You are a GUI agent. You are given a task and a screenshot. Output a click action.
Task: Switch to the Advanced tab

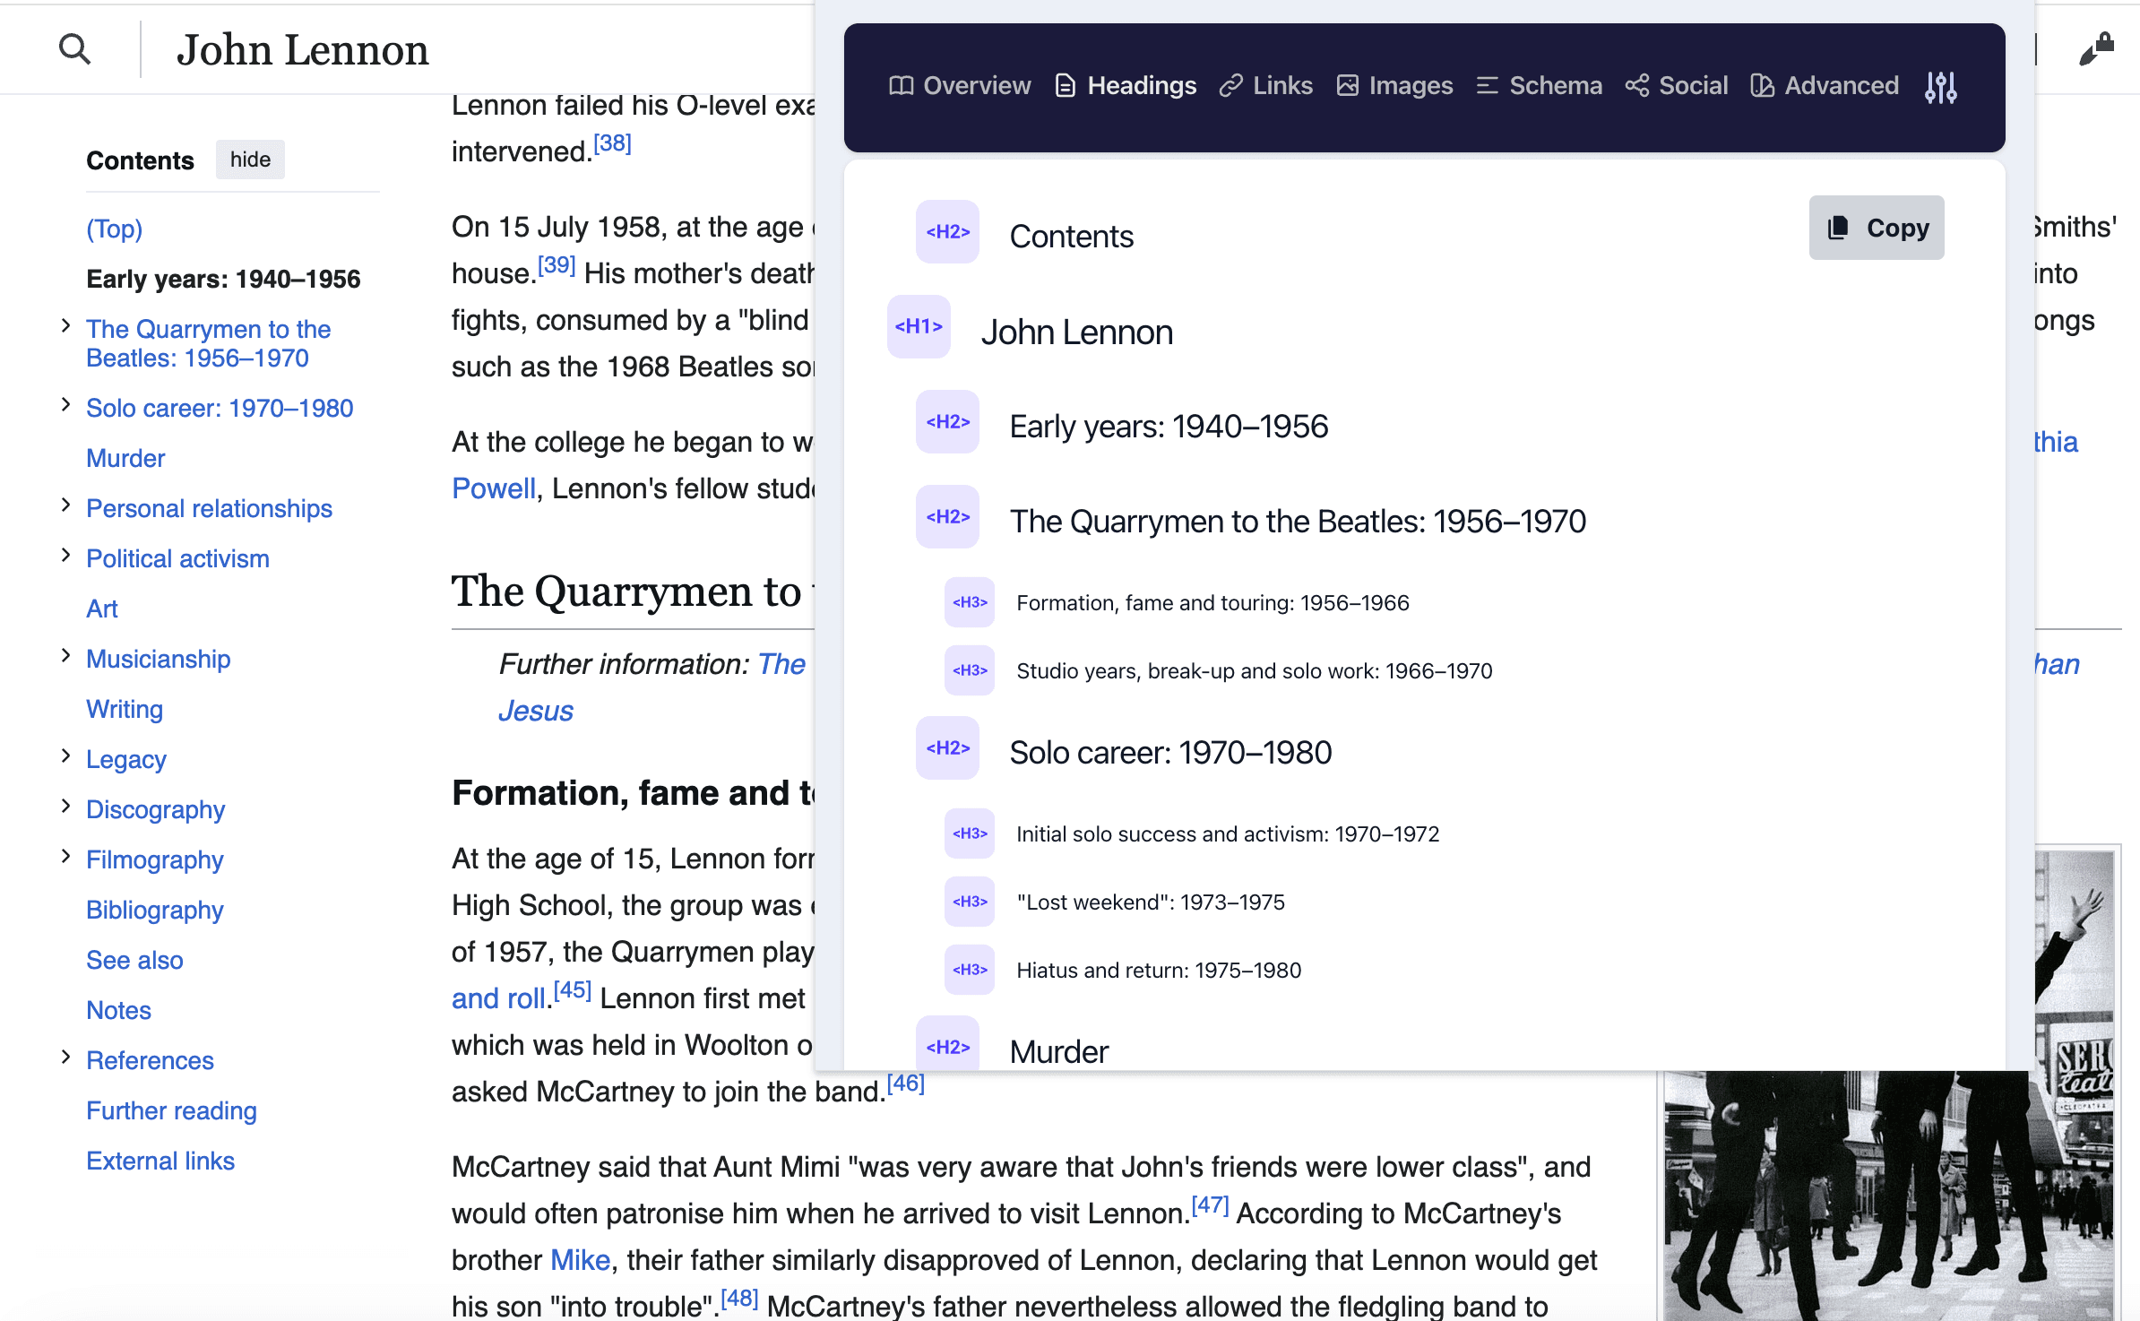coord(1825,86)
